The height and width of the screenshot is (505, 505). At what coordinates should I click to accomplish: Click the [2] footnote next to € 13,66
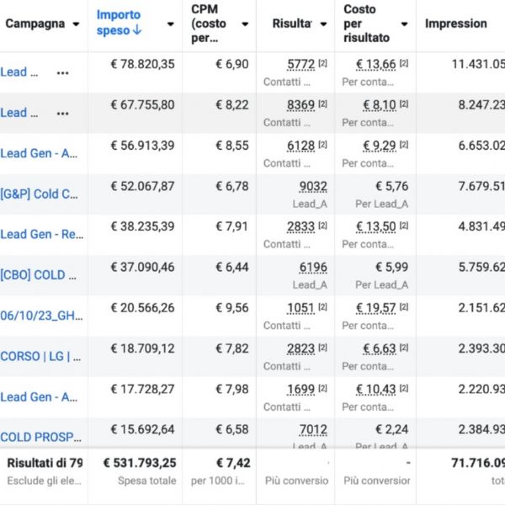(x=404, y=63)
